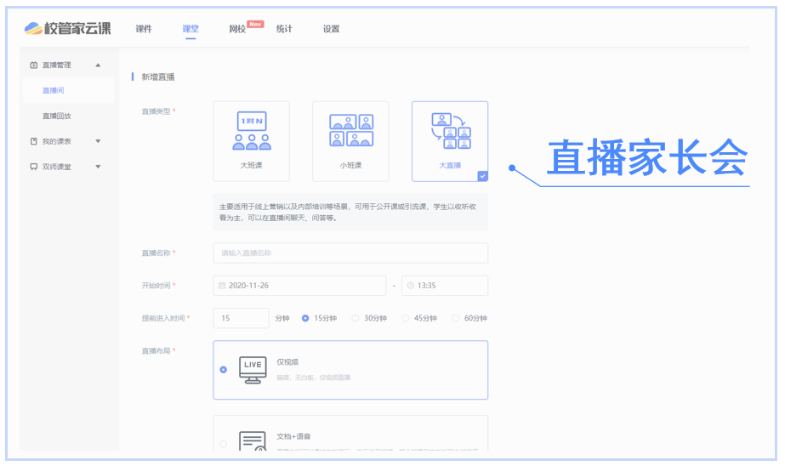Image resolution: width=785 pixels, height=466 pixels.
Task: Switch to the 统计 navigation tab
Action: click(x=284, y=29)
